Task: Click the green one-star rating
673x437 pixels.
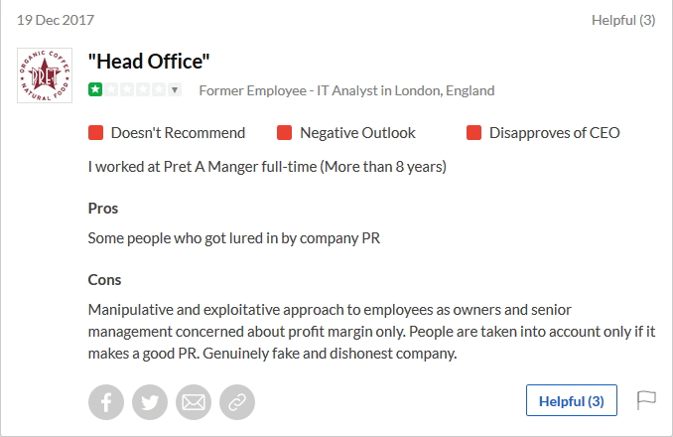Action: pos(95,90)
